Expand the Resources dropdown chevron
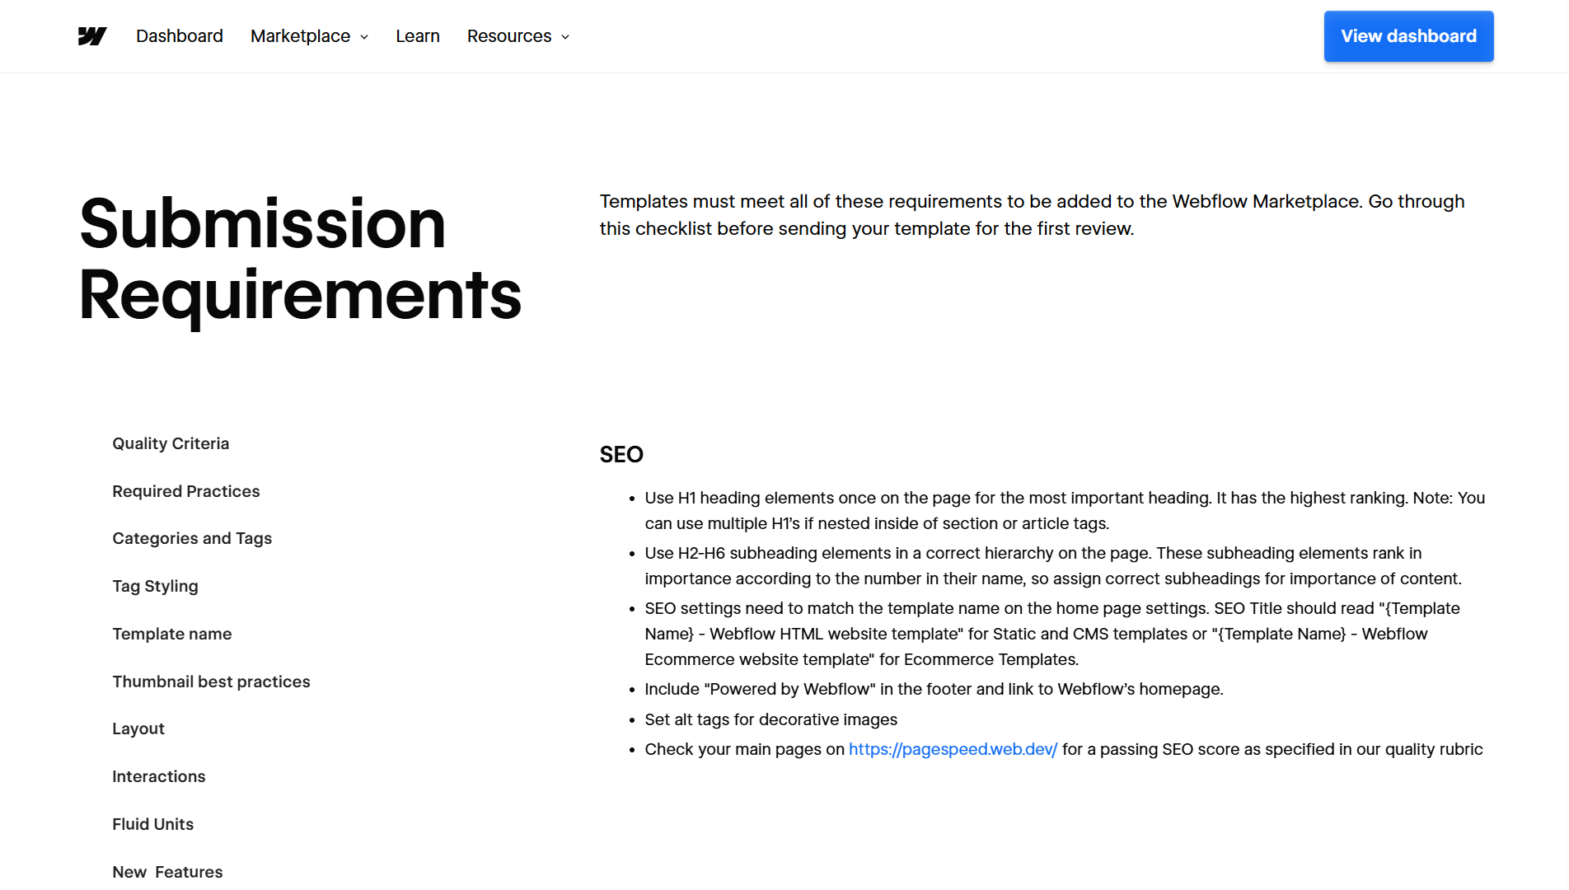This screenshot has height=890, width=1569. pyautogui.click(x=565, y=37)
